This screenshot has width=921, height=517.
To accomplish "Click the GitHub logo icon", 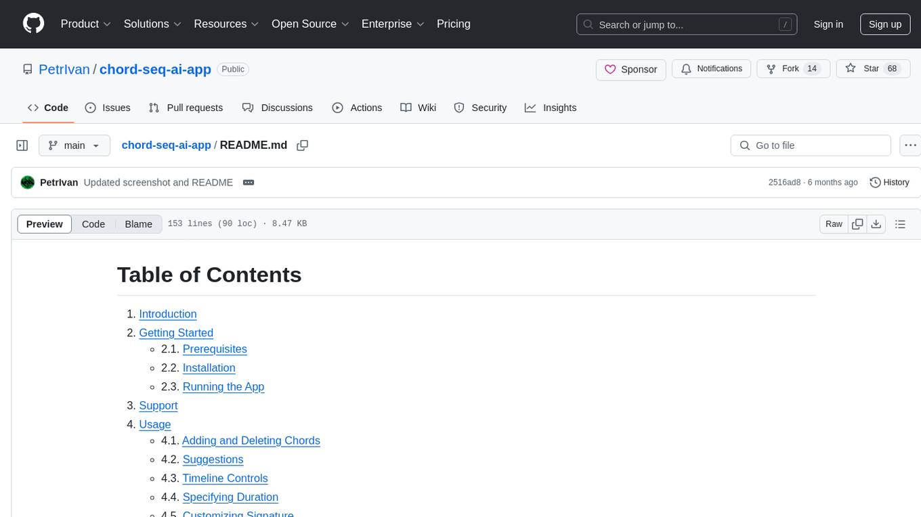I will point(33,24).
